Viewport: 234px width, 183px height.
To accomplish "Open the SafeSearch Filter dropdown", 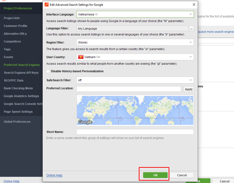I will (135, 80).
